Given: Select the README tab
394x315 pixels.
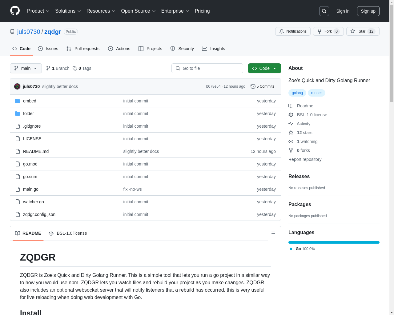Looking at the screenshot, I should [x=28, y=233].
